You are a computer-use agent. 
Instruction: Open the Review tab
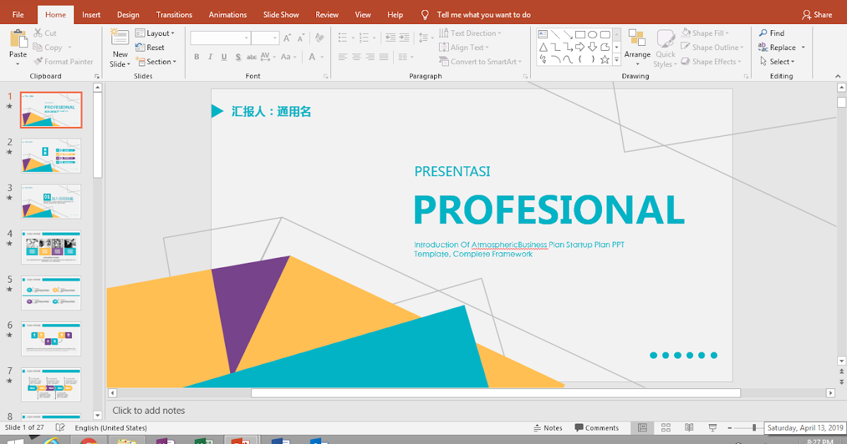coord(327,15)
